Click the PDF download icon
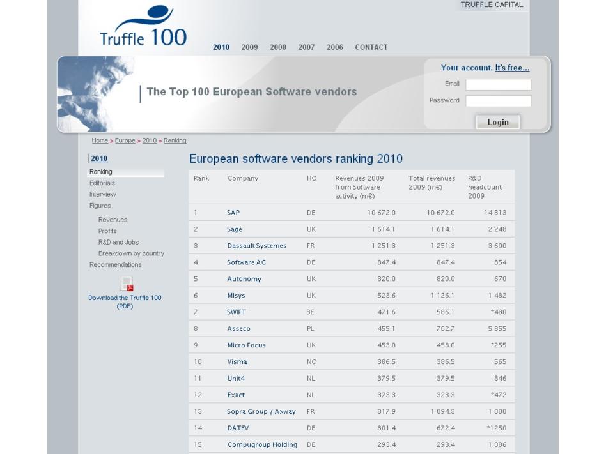The width and height of the screenshot is (606, 454). click(127, 284)
